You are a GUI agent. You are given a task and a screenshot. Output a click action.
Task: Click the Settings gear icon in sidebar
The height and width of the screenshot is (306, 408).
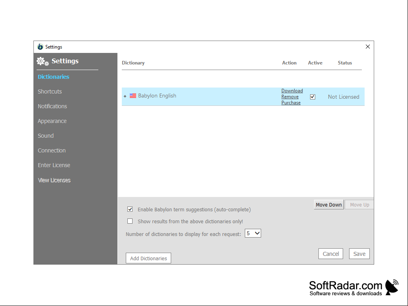[x=43, y=61]
